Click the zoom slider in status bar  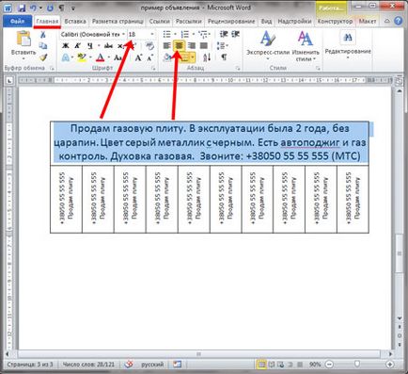pos(357,364)
